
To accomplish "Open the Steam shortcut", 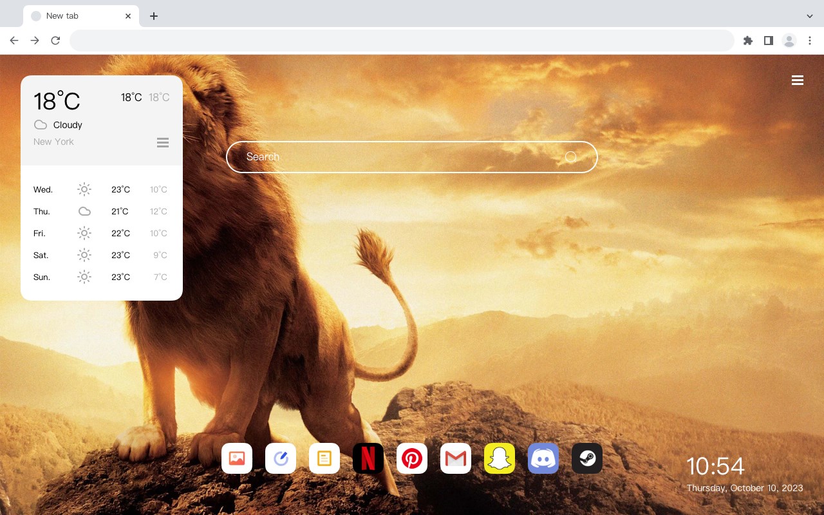I will [587, 458].
